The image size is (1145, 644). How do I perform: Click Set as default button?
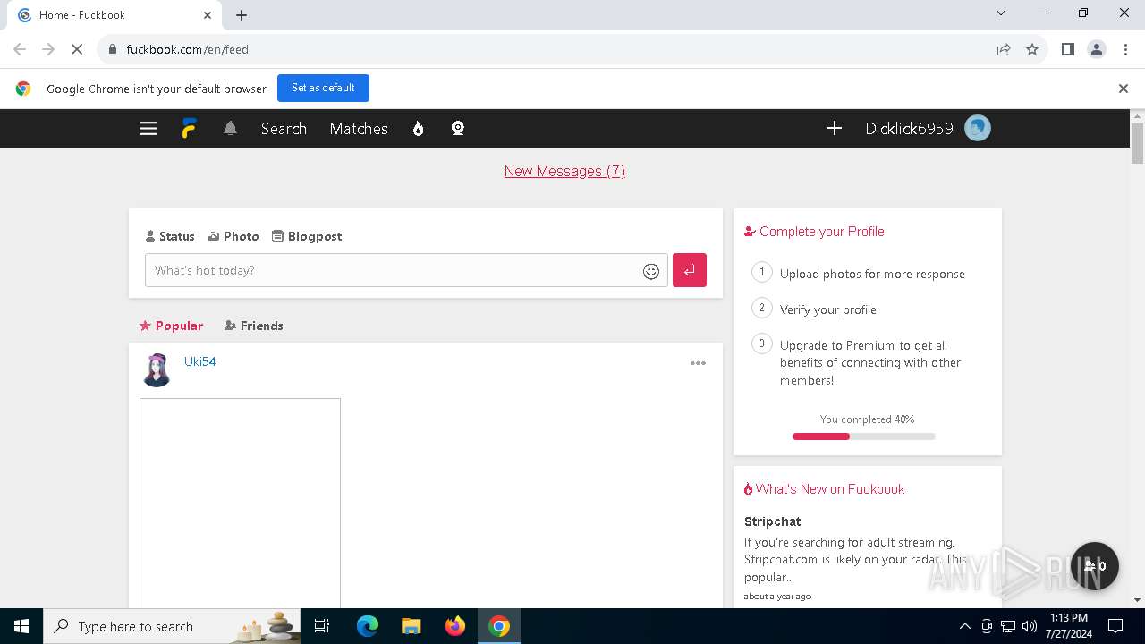pyautogui.click(x=323, y=88)
